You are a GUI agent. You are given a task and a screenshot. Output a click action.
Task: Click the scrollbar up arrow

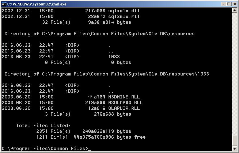(x=235, y=10)
